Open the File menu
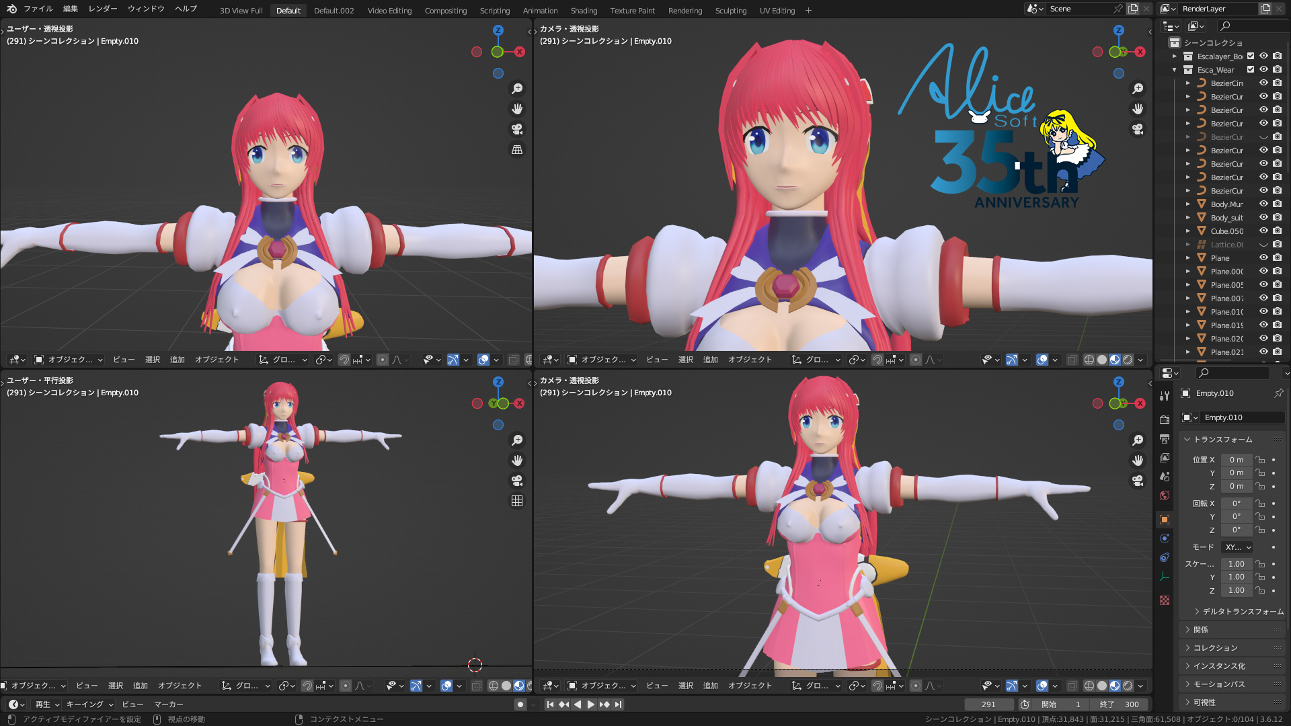Screen dimensions: 1291x726 [x=38, y=9]
